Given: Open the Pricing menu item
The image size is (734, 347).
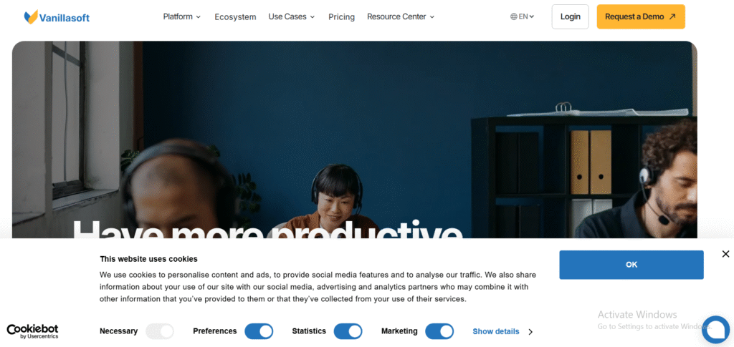Looking at the screenshot, I should click(341, 17).
